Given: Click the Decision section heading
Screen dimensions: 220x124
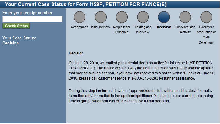Looking at the screenshot, I should (x=76, y=53).
